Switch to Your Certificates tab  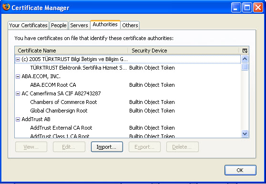pyautogui.click(x=28, y=25)
